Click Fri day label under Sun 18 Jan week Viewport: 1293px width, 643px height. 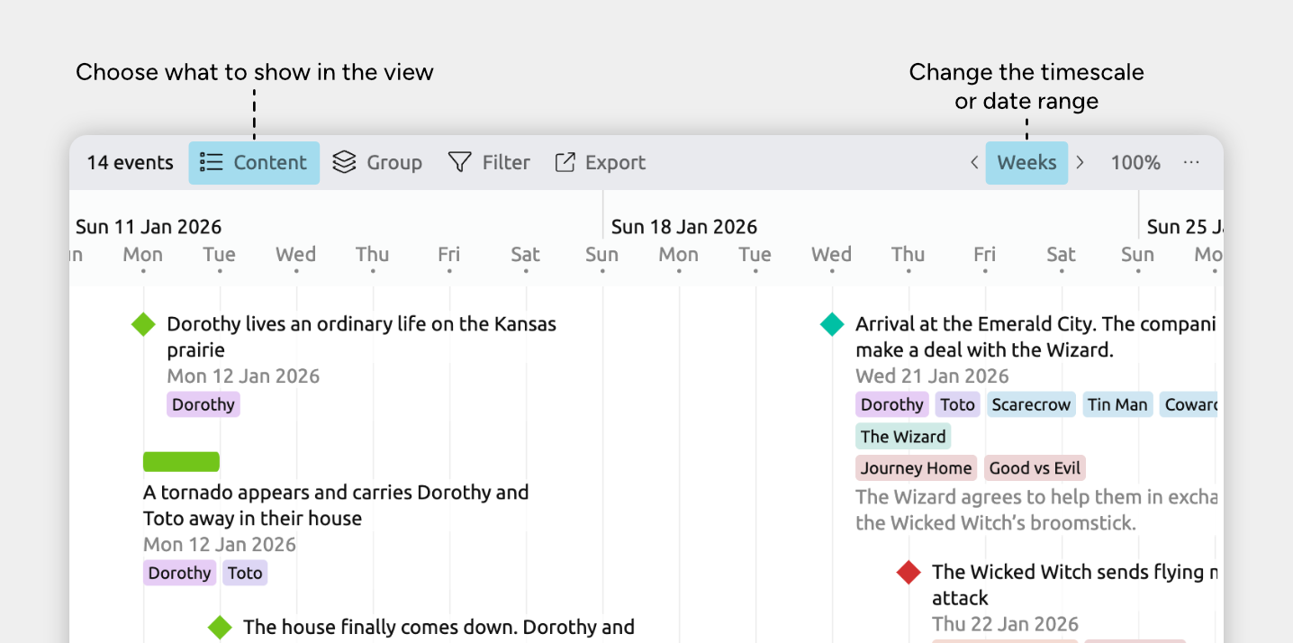point(984,255)
